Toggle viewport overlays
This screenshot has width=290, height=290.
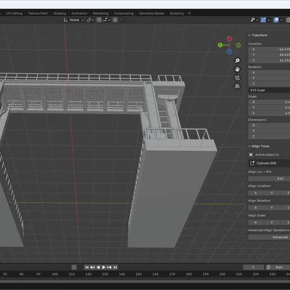[x=276, y=20]
